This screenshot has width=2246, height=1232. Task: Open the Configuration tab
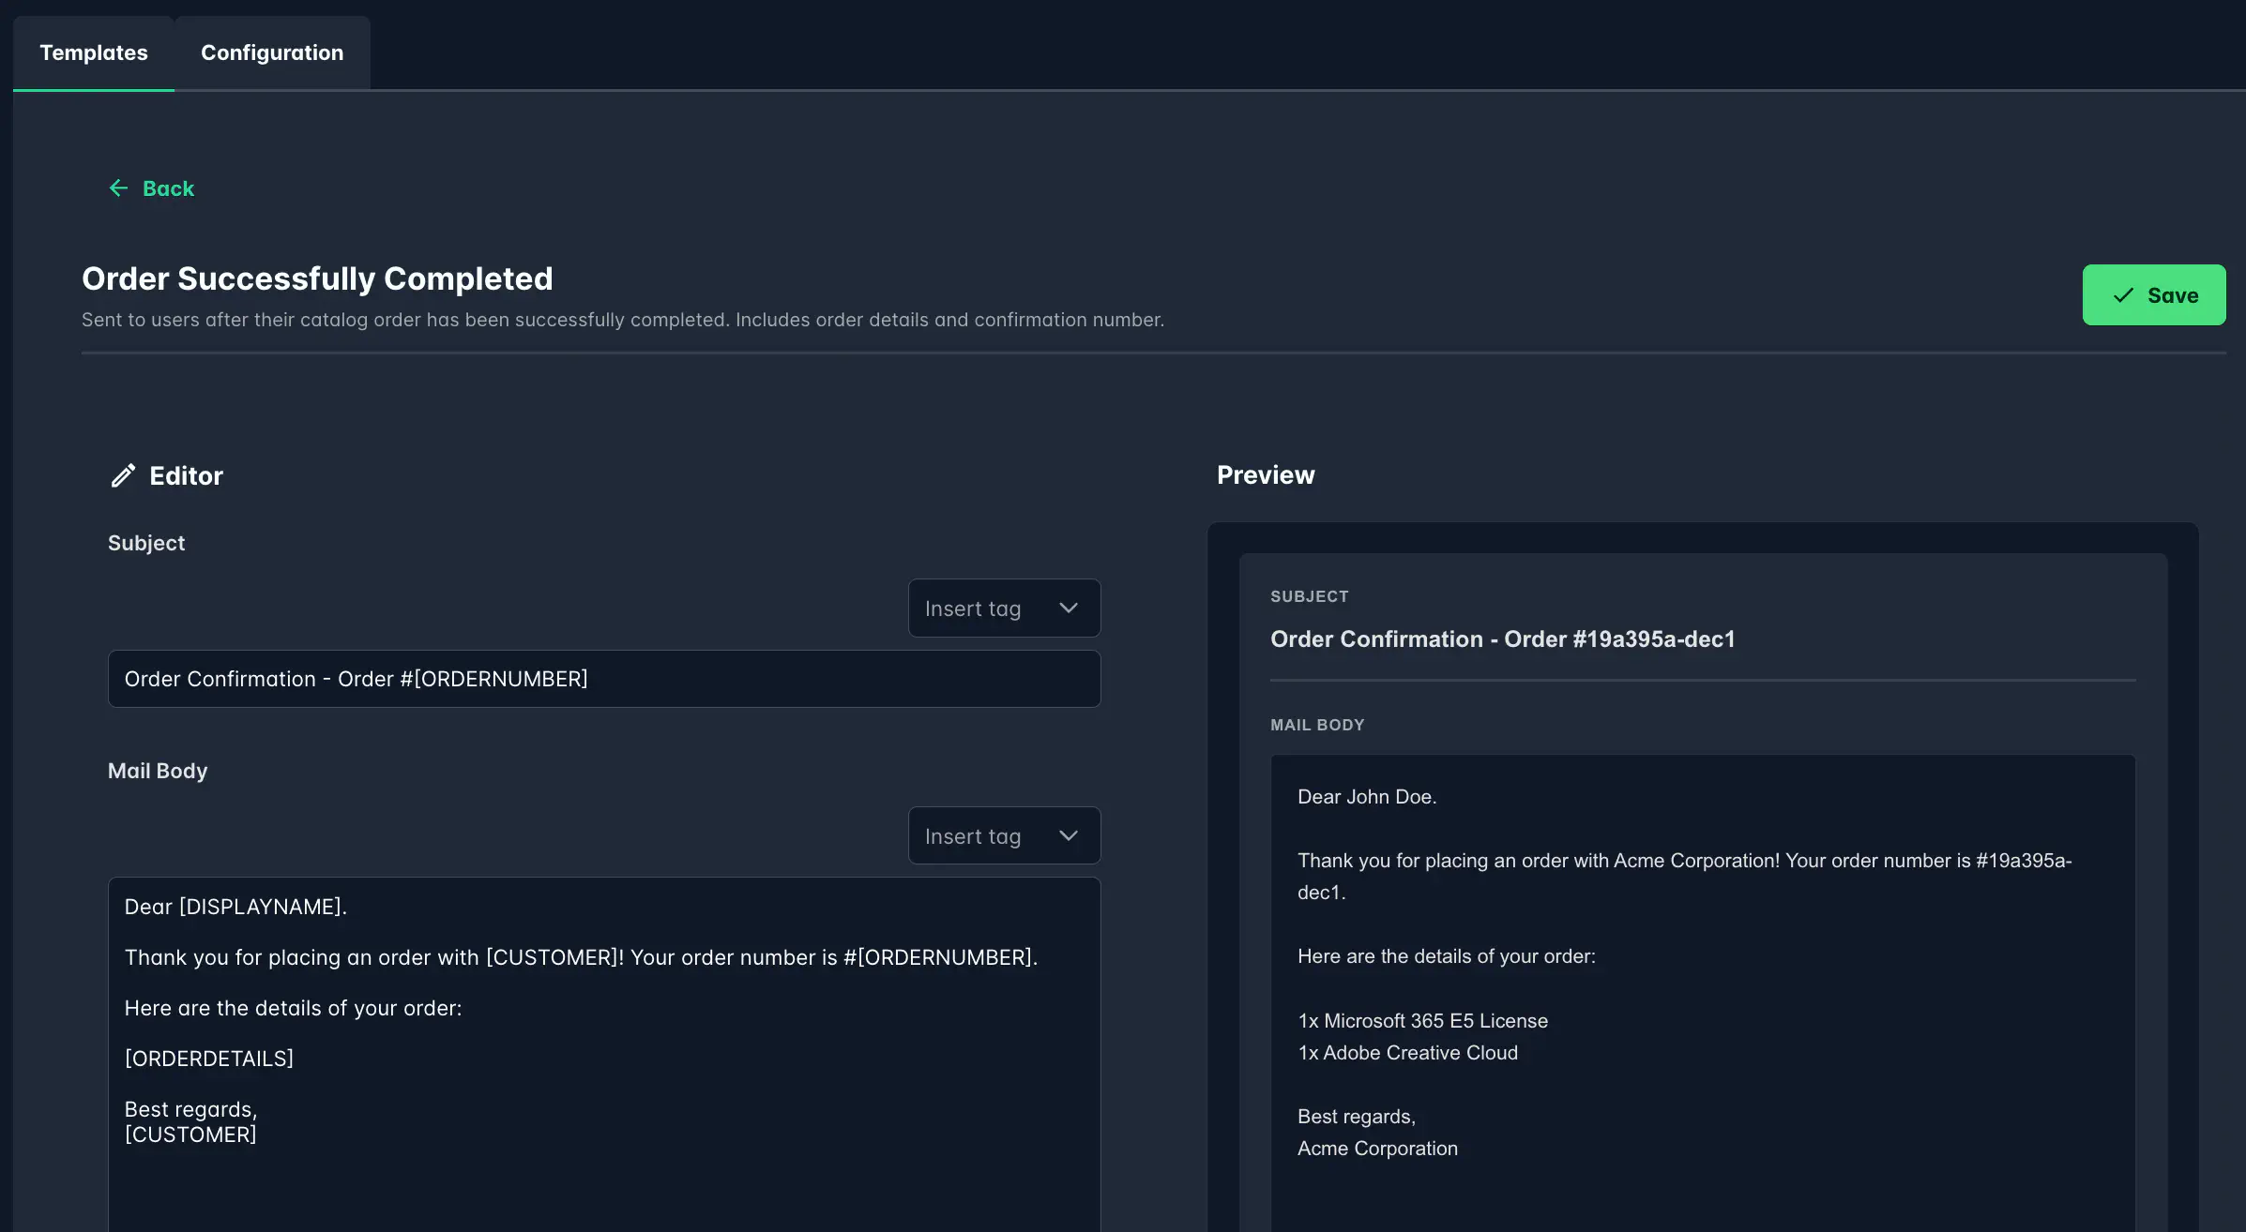[272, 53]
